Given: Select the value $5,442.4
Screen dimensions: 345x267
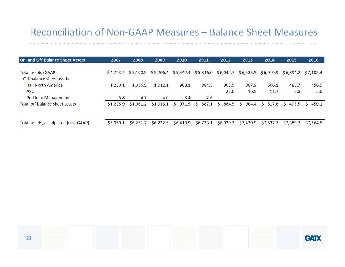Looking at the screenshot, I should (182, 73).
